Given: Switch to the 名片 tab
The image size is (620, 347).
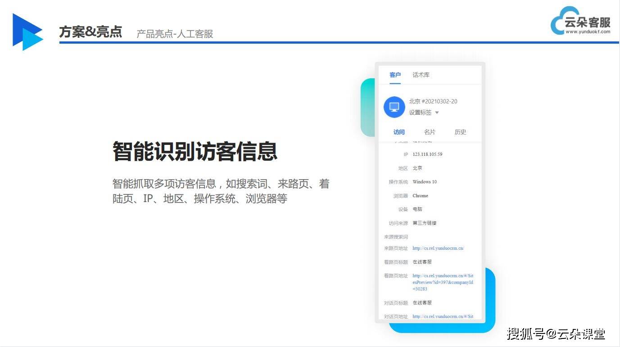Looking at the screenshot, I should pos(430,132).
